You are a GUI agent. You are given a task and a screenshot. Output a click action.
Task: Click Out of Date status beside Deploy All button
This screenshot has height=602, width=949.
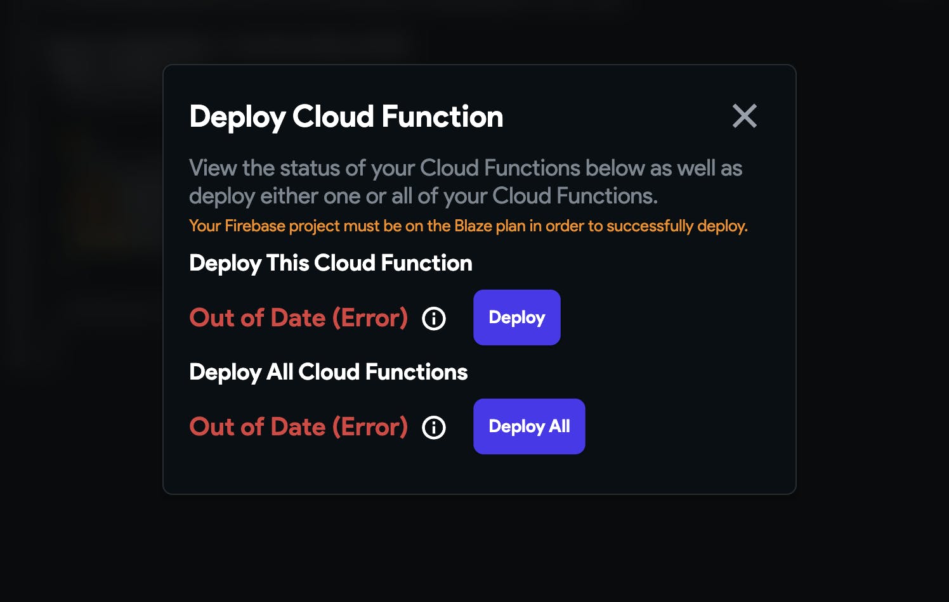click(x=298, y=427)
